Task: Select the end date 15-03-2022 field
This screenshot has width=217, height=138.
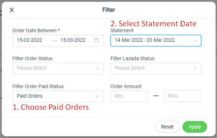Action: coord(73,40)
